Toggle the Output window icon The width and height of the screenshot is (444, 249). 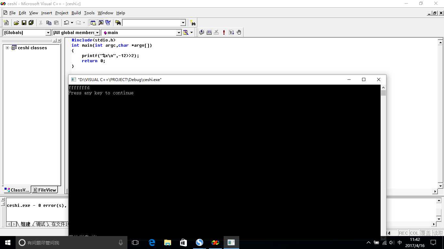point(101,23)
